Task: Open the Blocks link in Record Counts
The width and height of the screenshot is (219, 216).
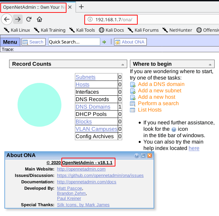Action: [84, 121]
